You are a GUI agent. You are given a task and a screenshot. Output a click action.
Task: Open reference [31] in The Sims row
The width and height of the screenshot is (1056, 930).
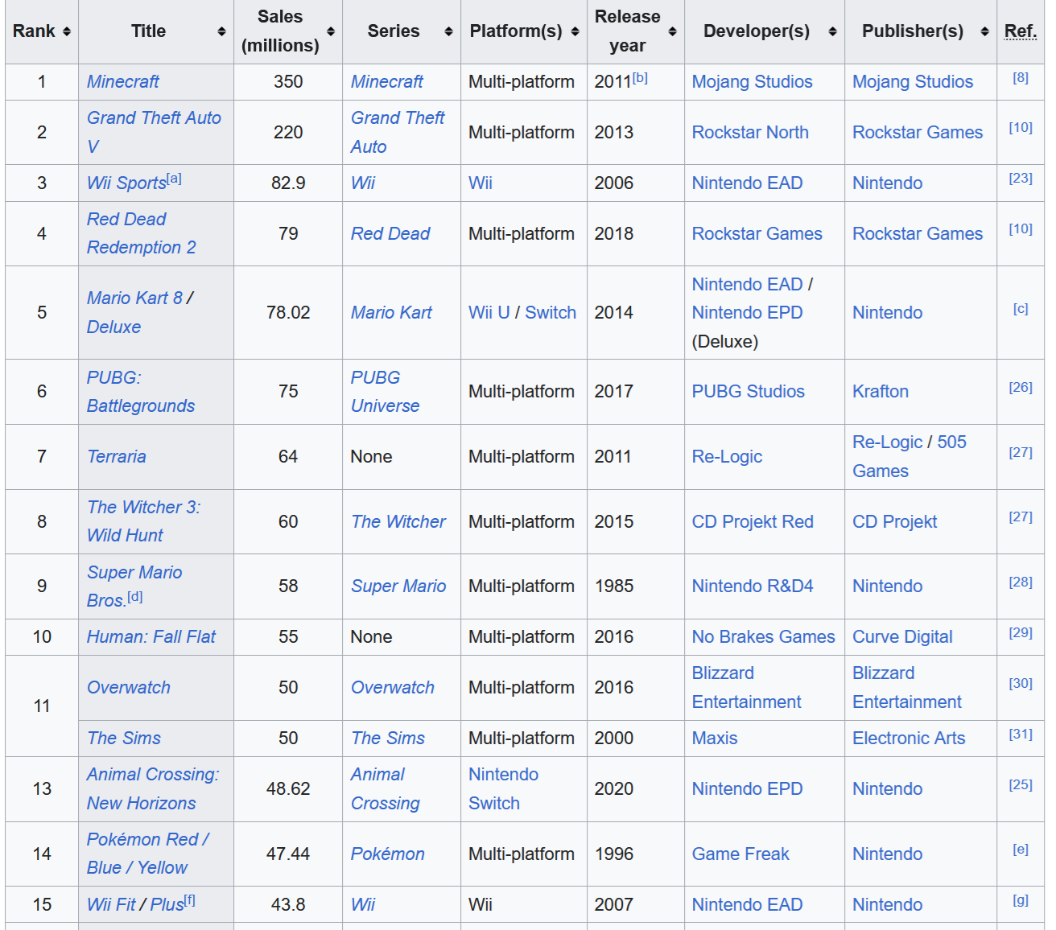(x=1021, y=735)
